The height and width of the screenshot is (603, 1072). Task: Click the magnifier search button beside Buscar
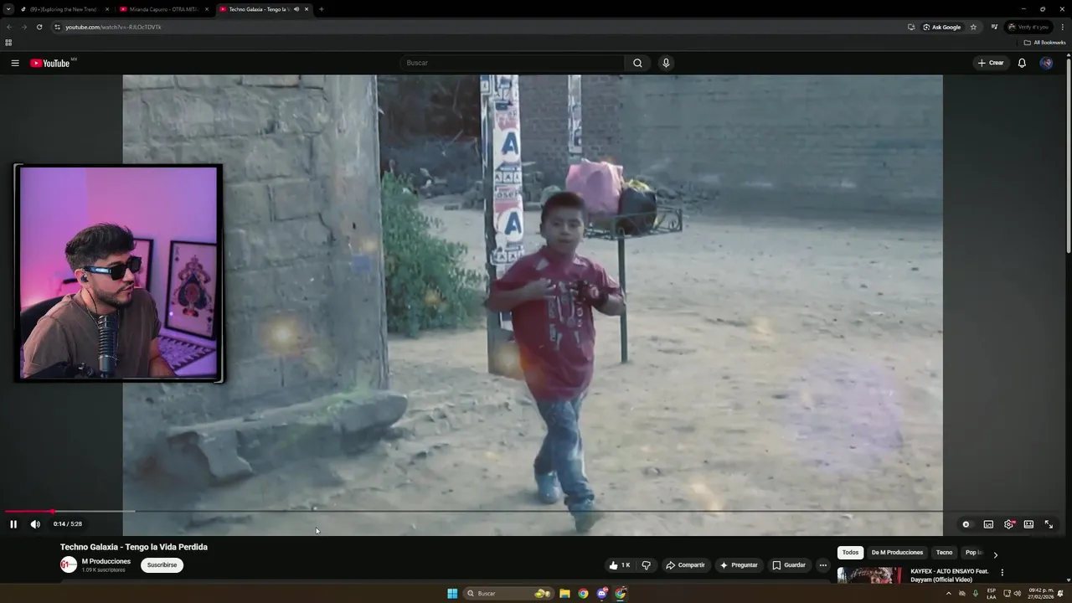pos(637,63)
